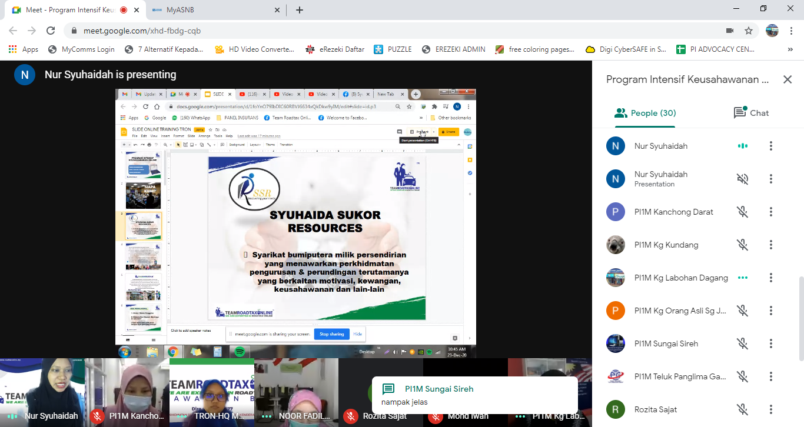Click Nur Syuhaidah avatar in people list
Screen dimensions: 804x427
[616, 146]
